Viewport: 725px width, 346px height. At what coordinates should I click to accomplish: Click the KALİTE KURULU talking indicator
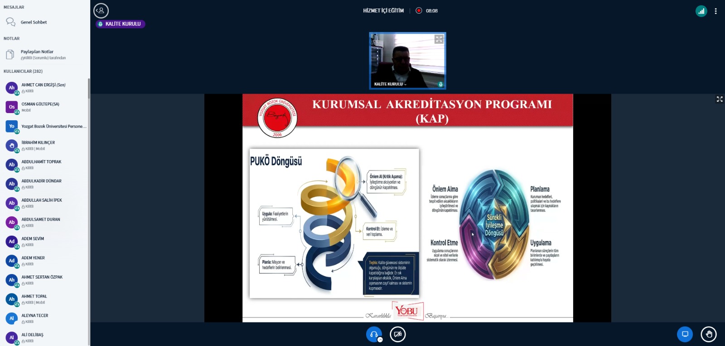121,24
